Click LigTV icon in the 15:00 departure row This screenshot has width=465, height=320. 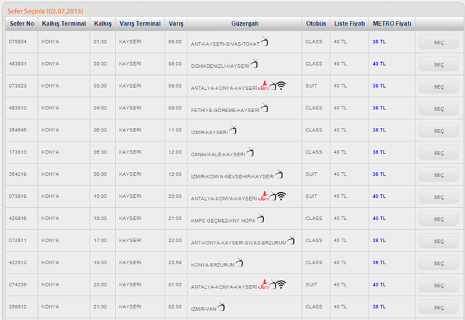point(263,196)
